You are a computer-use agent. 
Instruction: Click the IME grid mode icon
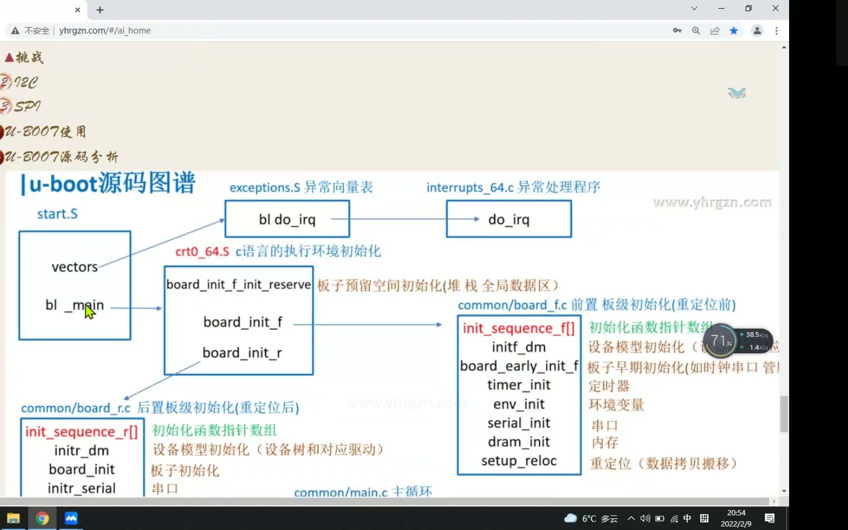tap(704, 518)
